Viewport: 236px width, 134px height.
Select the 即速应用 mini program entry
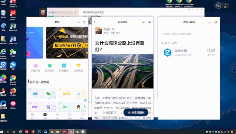pos(189,53)
